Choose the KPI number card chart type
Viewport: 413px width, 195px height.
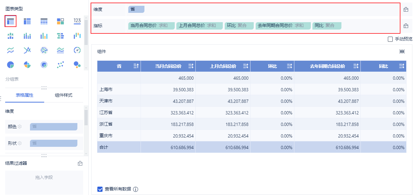click(x=77, y=21)
